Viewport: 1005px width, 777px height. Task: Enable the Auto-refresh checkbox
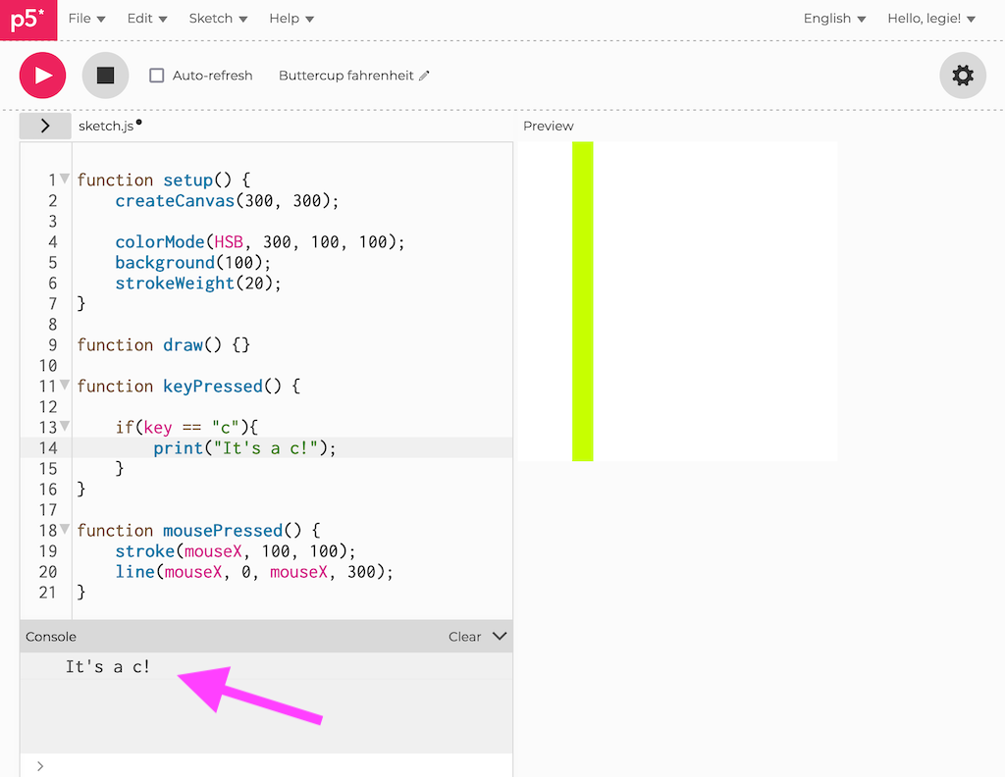coord(157,76)
